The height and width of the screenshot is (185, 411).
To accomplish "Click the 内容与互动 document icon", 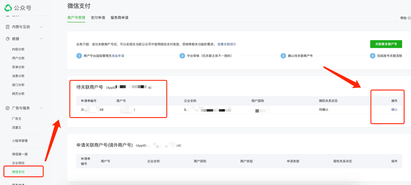I will tap(8, 27).
